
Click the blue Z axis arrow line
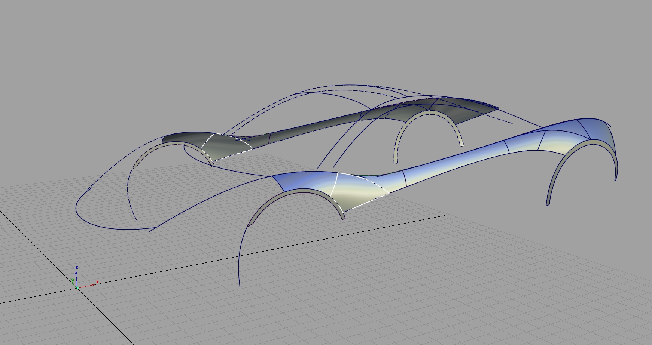coord(77,278)
